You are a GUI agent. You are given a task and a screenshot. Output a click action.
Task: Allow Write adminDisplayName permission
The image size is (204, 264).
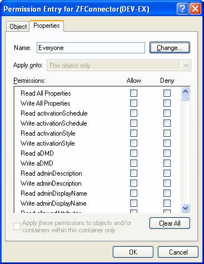point(133,203)
